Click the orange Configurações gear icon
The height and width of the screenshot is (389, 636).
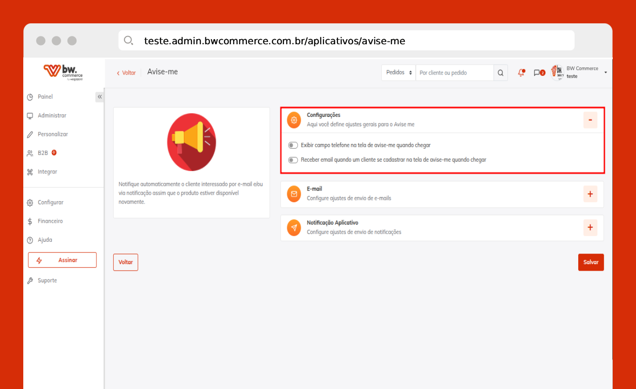pyautogui.click(x=294, y=120)
